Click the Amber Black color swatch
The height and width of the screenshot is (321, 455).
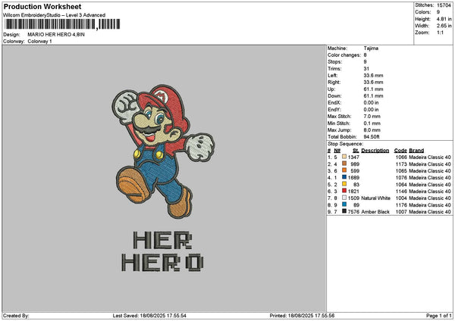pyautogui.click(x=344, y=211)
